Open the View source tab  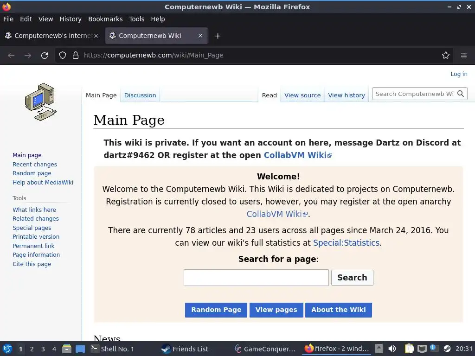click(302, 95)
